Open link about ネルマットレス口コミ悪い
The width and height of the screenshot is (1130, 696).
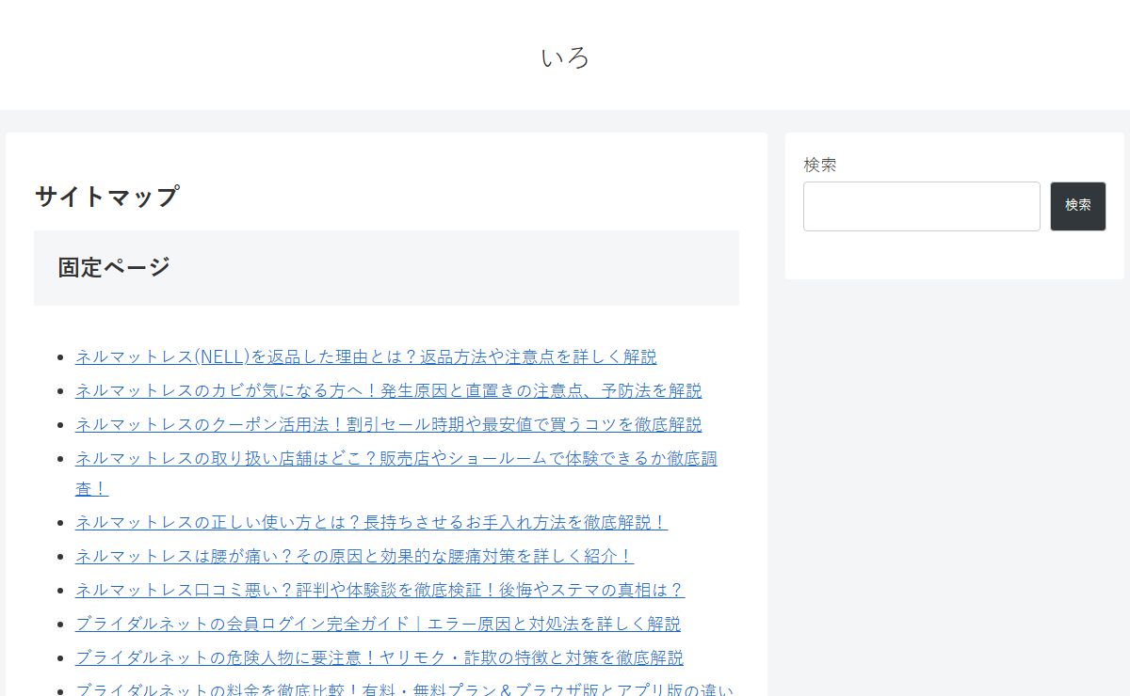pyautogui.click(x=379, y=590)
